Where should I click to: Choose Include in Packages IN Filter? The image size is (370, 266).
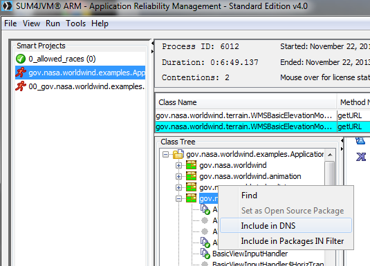tap(286, 241)
